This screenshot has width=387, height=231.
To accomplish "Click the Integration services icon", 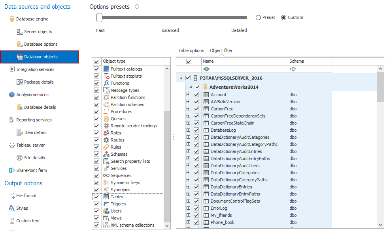I will tap(12, 69).
